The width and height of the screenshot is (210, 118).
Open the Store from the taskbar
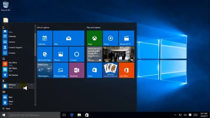87,115
